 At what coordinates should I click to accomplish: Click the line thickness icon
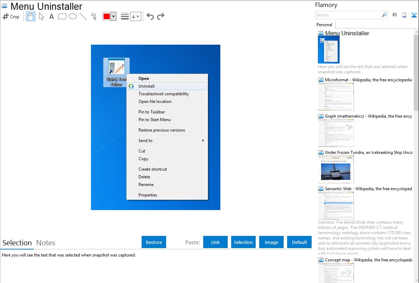[125, 16]
